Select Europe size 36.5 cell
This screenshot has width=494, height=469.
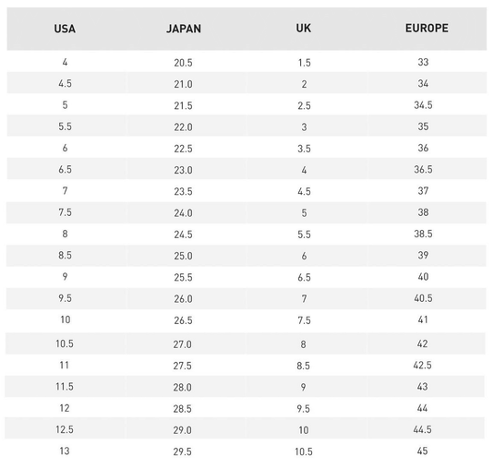point(423,169)
